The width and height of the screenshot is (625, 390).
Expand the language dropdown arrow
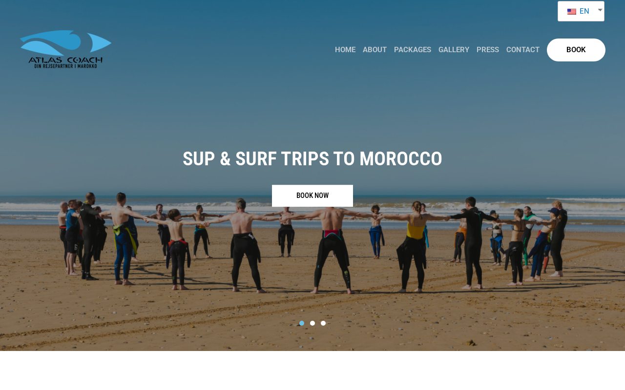click(600, 10)
